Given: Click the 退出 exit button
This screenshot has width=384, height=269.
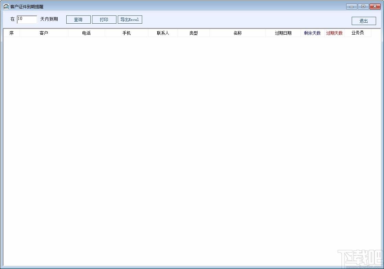Looking at the screenshot, I should click(x=364, y=21).
